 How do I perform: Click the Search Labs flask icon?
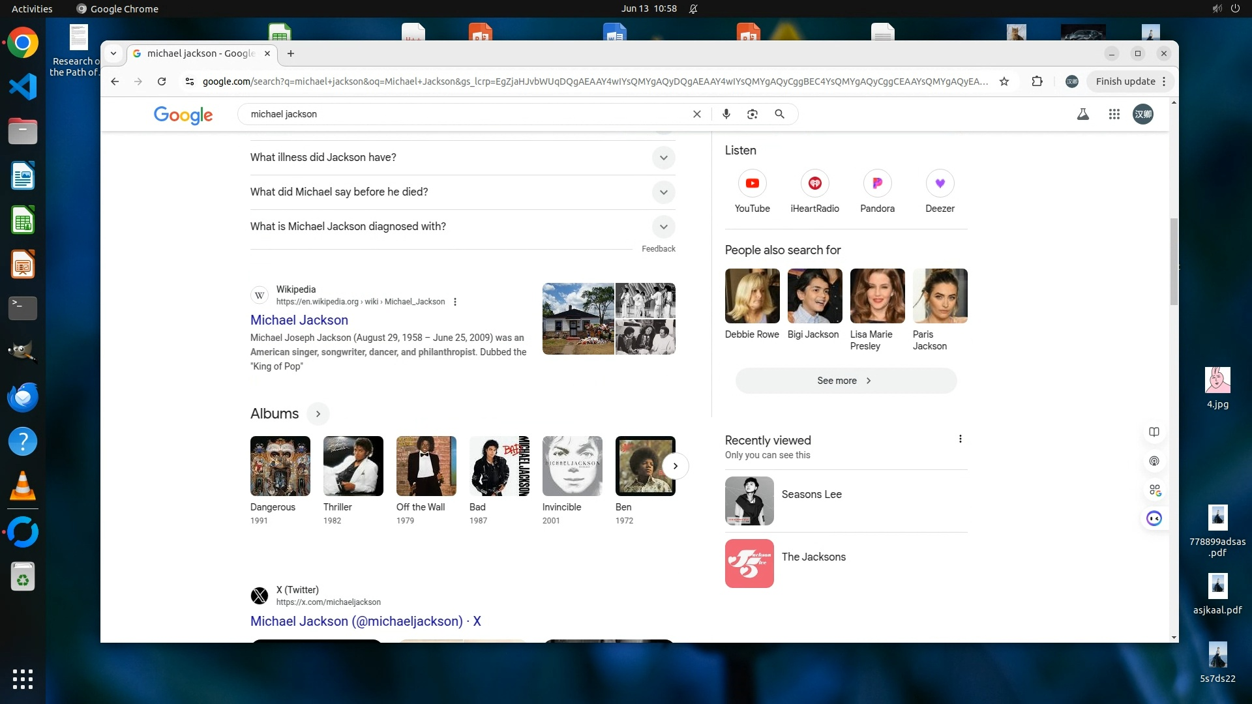(1082, 114)
